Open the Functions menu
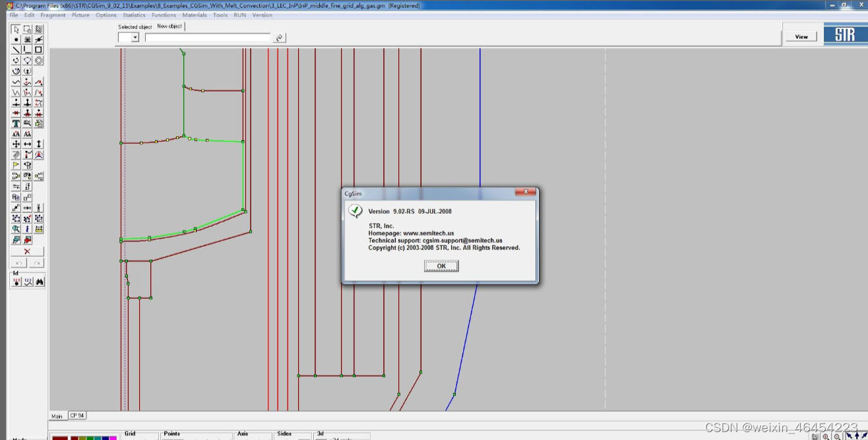 [164, 15]
